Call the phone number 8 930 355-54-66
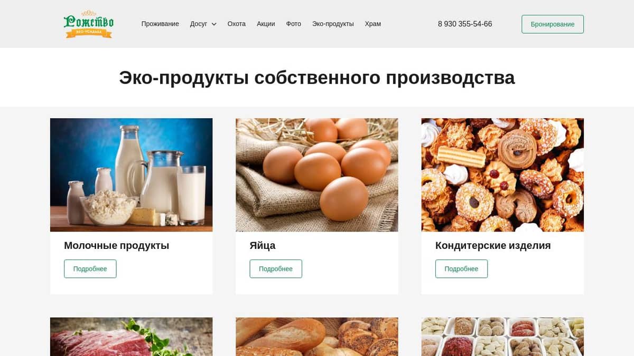The height and width of the screenshot is (356, 634). (x=465, y=24)
